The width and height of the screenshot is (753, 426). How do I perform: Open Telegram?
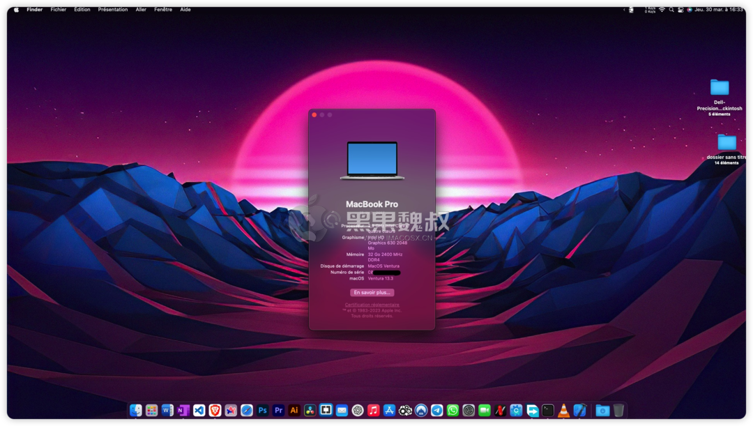coord(437,410)
